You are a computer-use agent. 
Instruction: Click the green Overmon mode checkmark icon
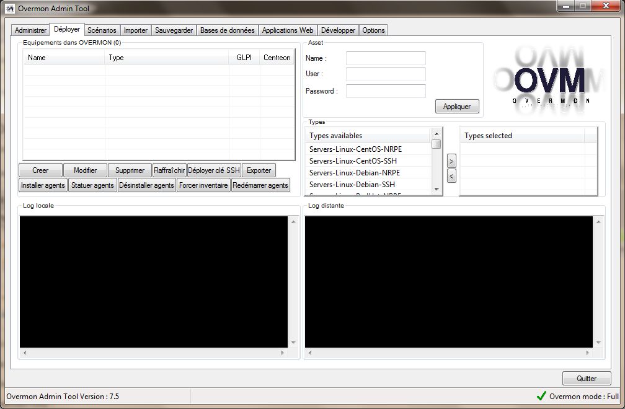click(x=541, y=396)
